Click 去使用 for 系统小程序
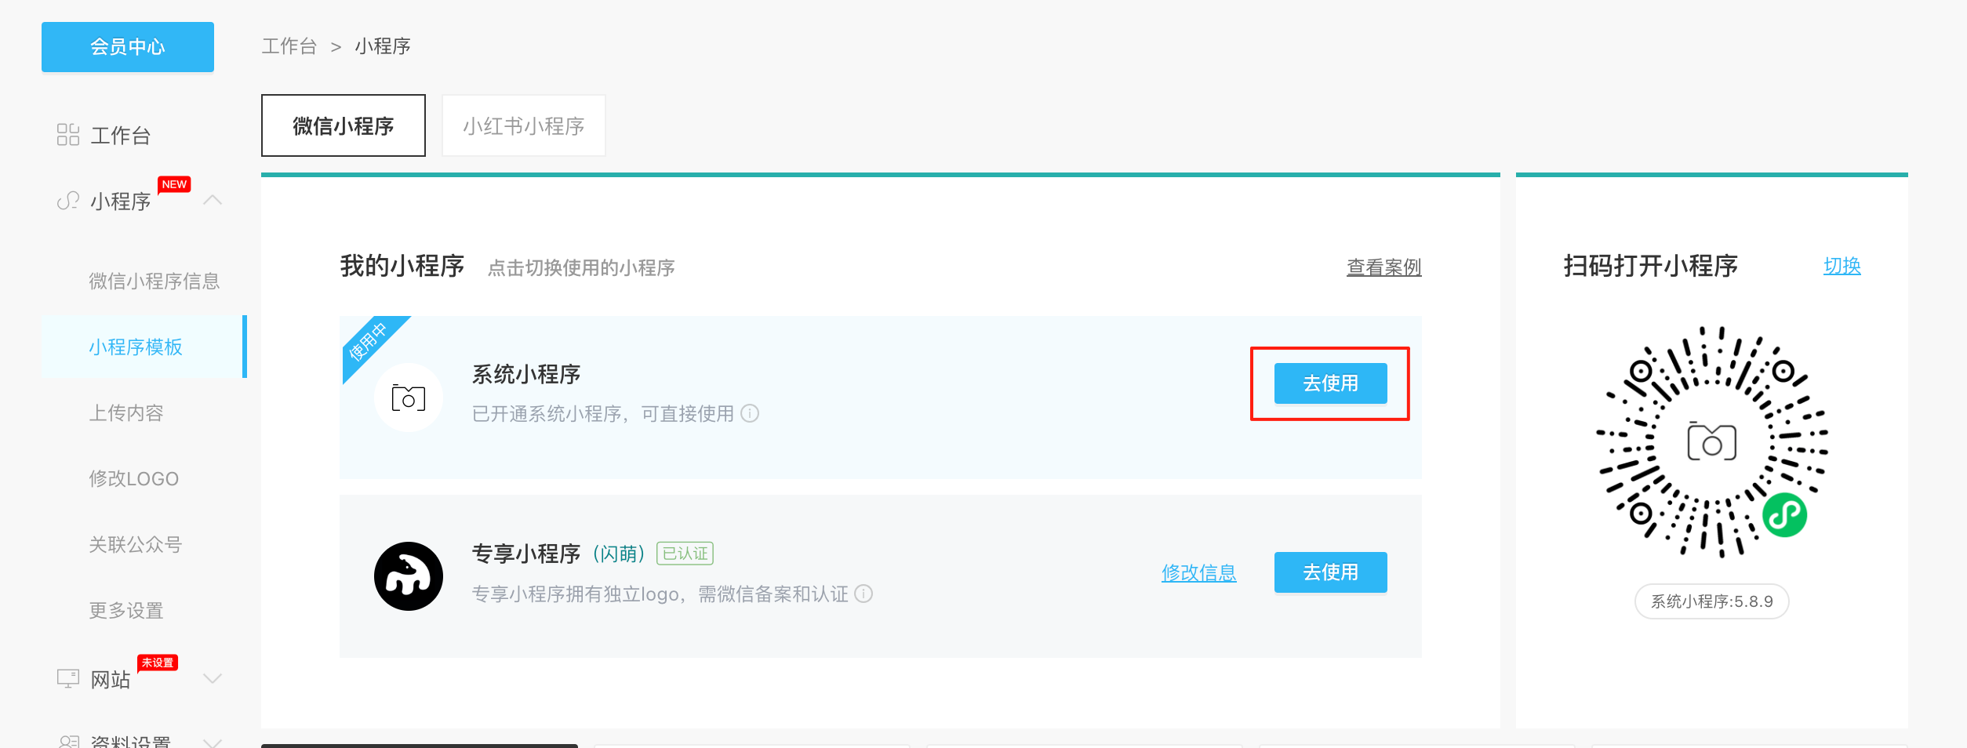Viewport: 1967px width, 748px height. (x=1331, y=383)
